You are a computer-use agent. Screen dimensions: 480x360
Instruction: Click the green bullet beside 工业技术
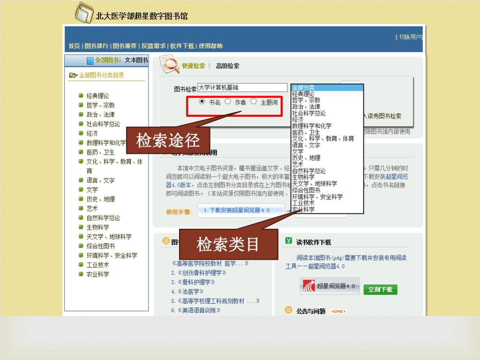point(81,264)
